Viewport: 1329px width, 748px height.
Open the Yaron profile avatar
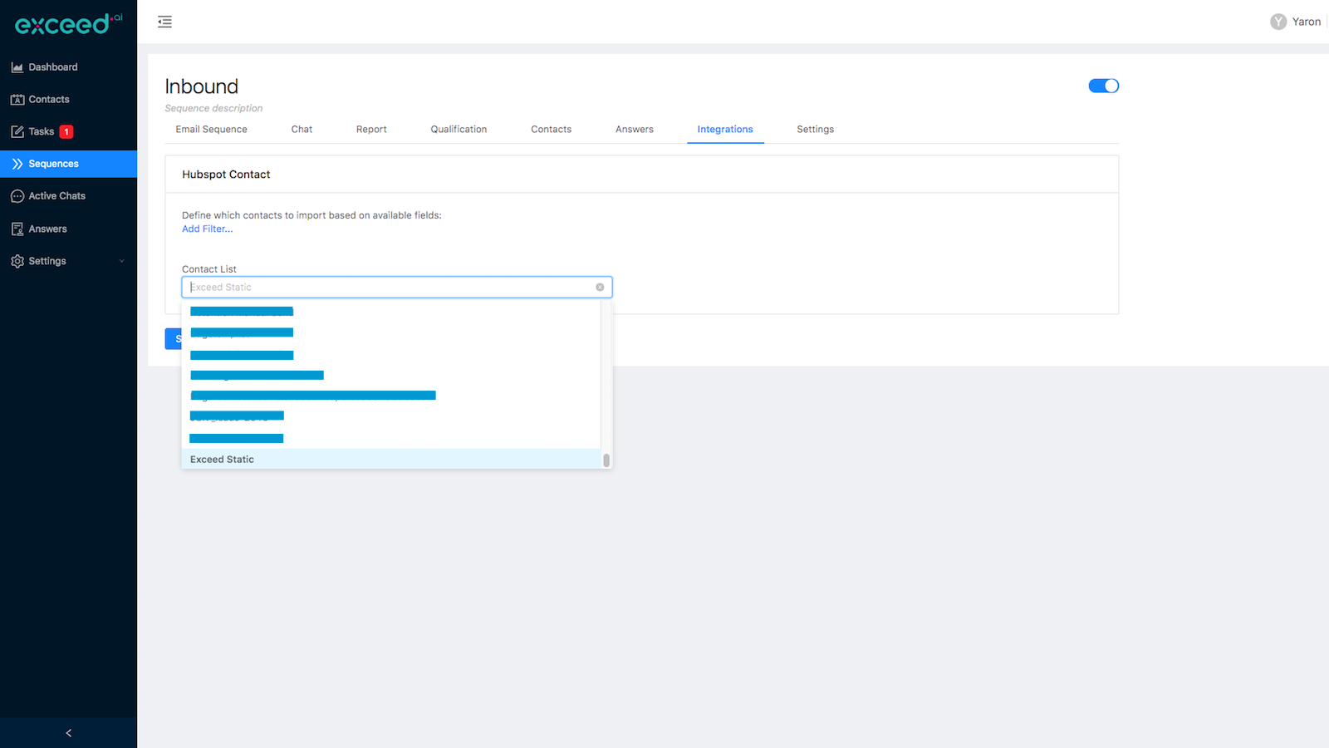(x=1278, y=21)
